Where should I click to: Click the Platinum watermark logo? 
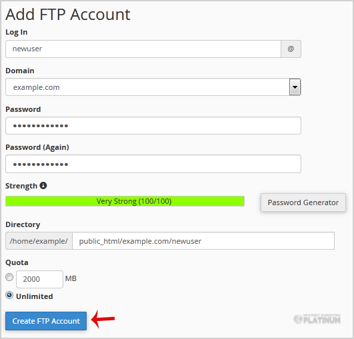tap(317, 319)
